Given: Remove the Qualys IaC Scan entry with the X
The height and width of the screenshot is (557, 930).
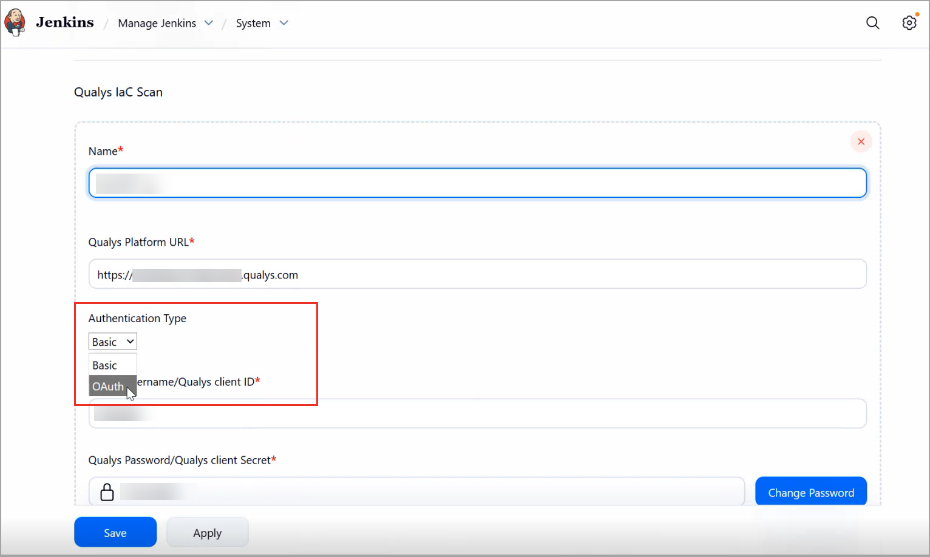Looking at the screenshot, I should (861, 141).
